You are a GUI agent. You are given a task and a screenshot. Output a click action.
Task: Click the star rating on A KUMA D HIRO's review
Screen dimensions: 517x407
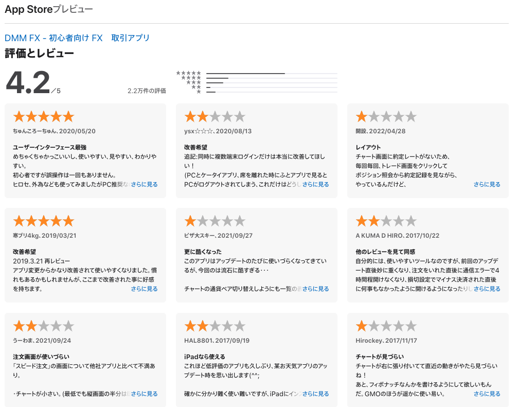(x=386, y=221)
